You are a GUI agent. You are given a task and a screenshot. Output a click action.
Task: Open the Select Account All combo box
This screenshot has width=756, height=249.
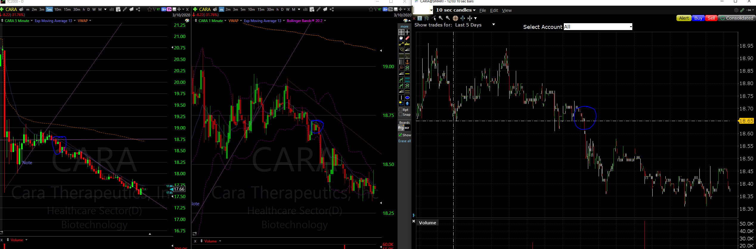coord(598,27)
